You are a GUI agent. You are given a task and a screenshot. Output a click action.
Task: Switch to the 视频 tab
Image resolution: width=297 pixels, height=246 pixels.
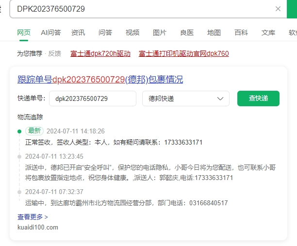tap(132, 33)
